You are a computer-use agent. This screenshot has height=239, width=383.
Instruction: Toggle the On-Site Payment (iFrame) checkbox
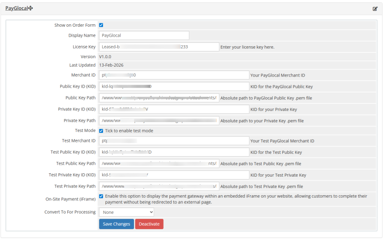tap(101, 196)
